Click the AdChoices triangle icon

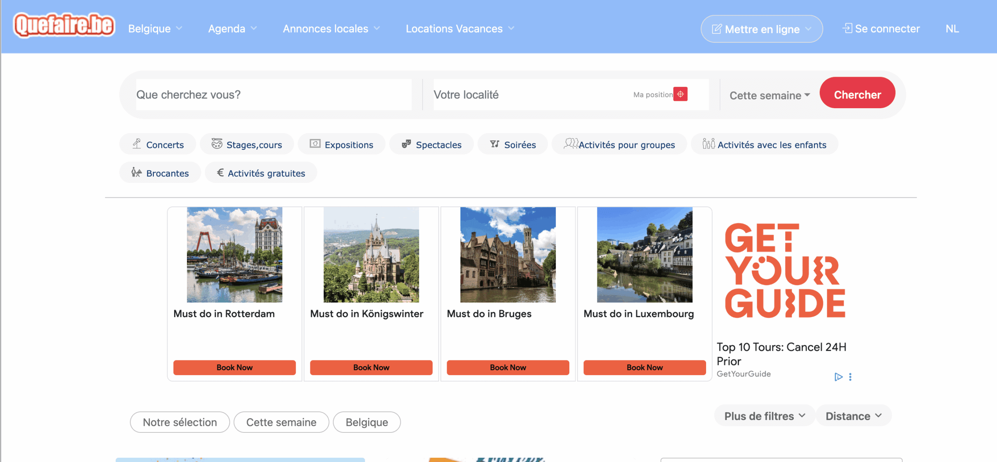click(x=838, y=376)
